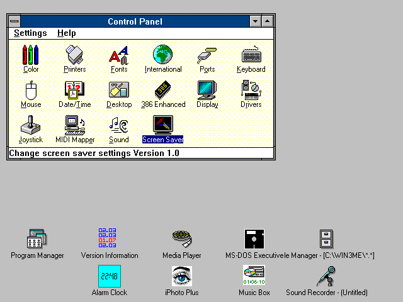Image resolution: width=403 pixels, height=302 pixels.
Task: Restore the minimized Program Manager icon
Action: click(x=37, y=239)
